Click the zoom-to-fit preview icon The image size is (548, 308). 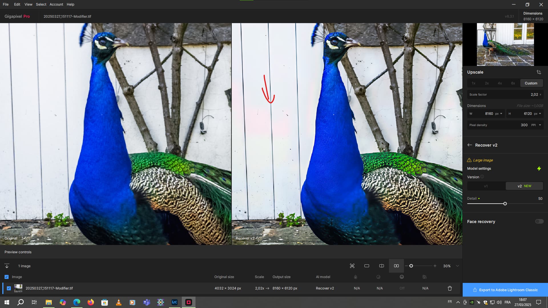(352, 266)
